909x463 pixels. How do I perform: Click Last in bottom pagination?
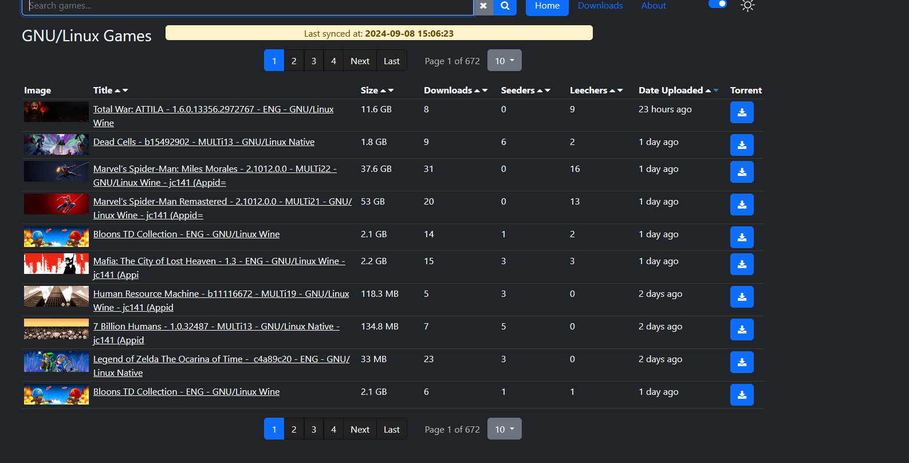pyautogui.click(x=392, y=429)
